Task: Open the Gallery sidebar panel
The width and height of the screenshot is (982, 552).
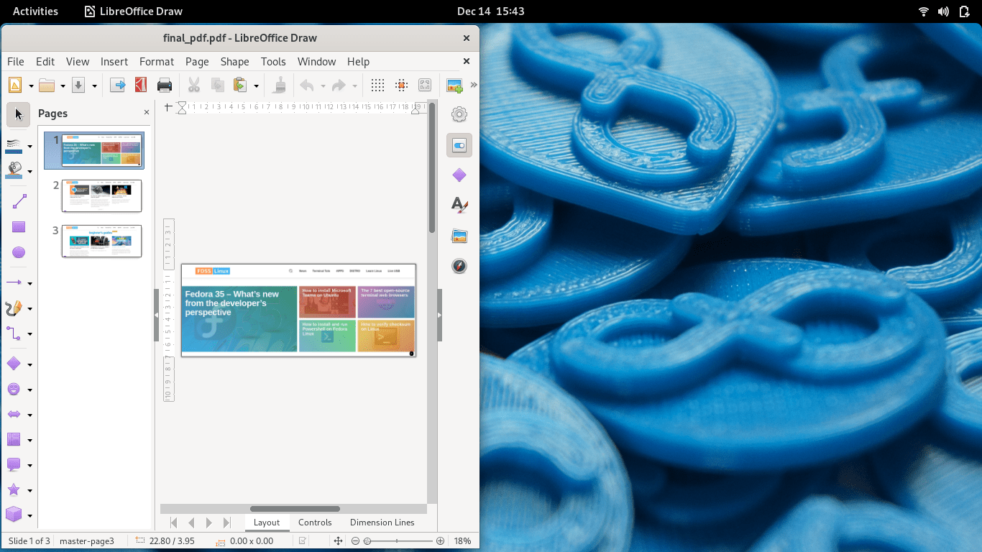Action: pyautogui.click(x=459, y=236)
